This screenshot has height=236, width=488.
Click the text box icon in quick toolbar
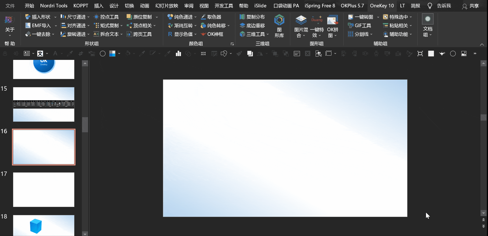point(27,54)
